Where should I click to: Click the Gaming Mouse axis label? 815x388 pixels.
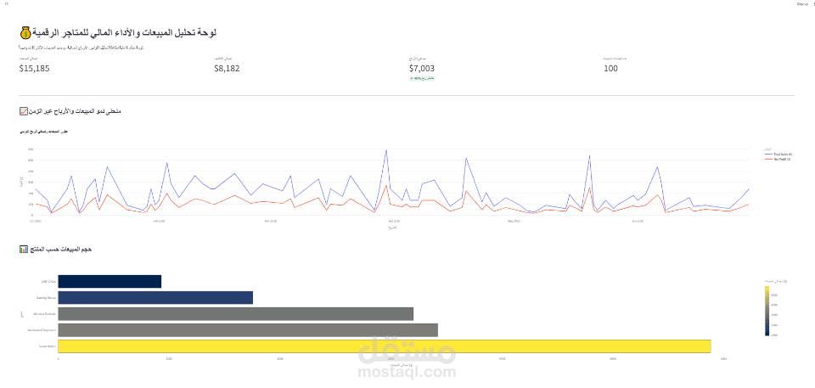point(46,297)
